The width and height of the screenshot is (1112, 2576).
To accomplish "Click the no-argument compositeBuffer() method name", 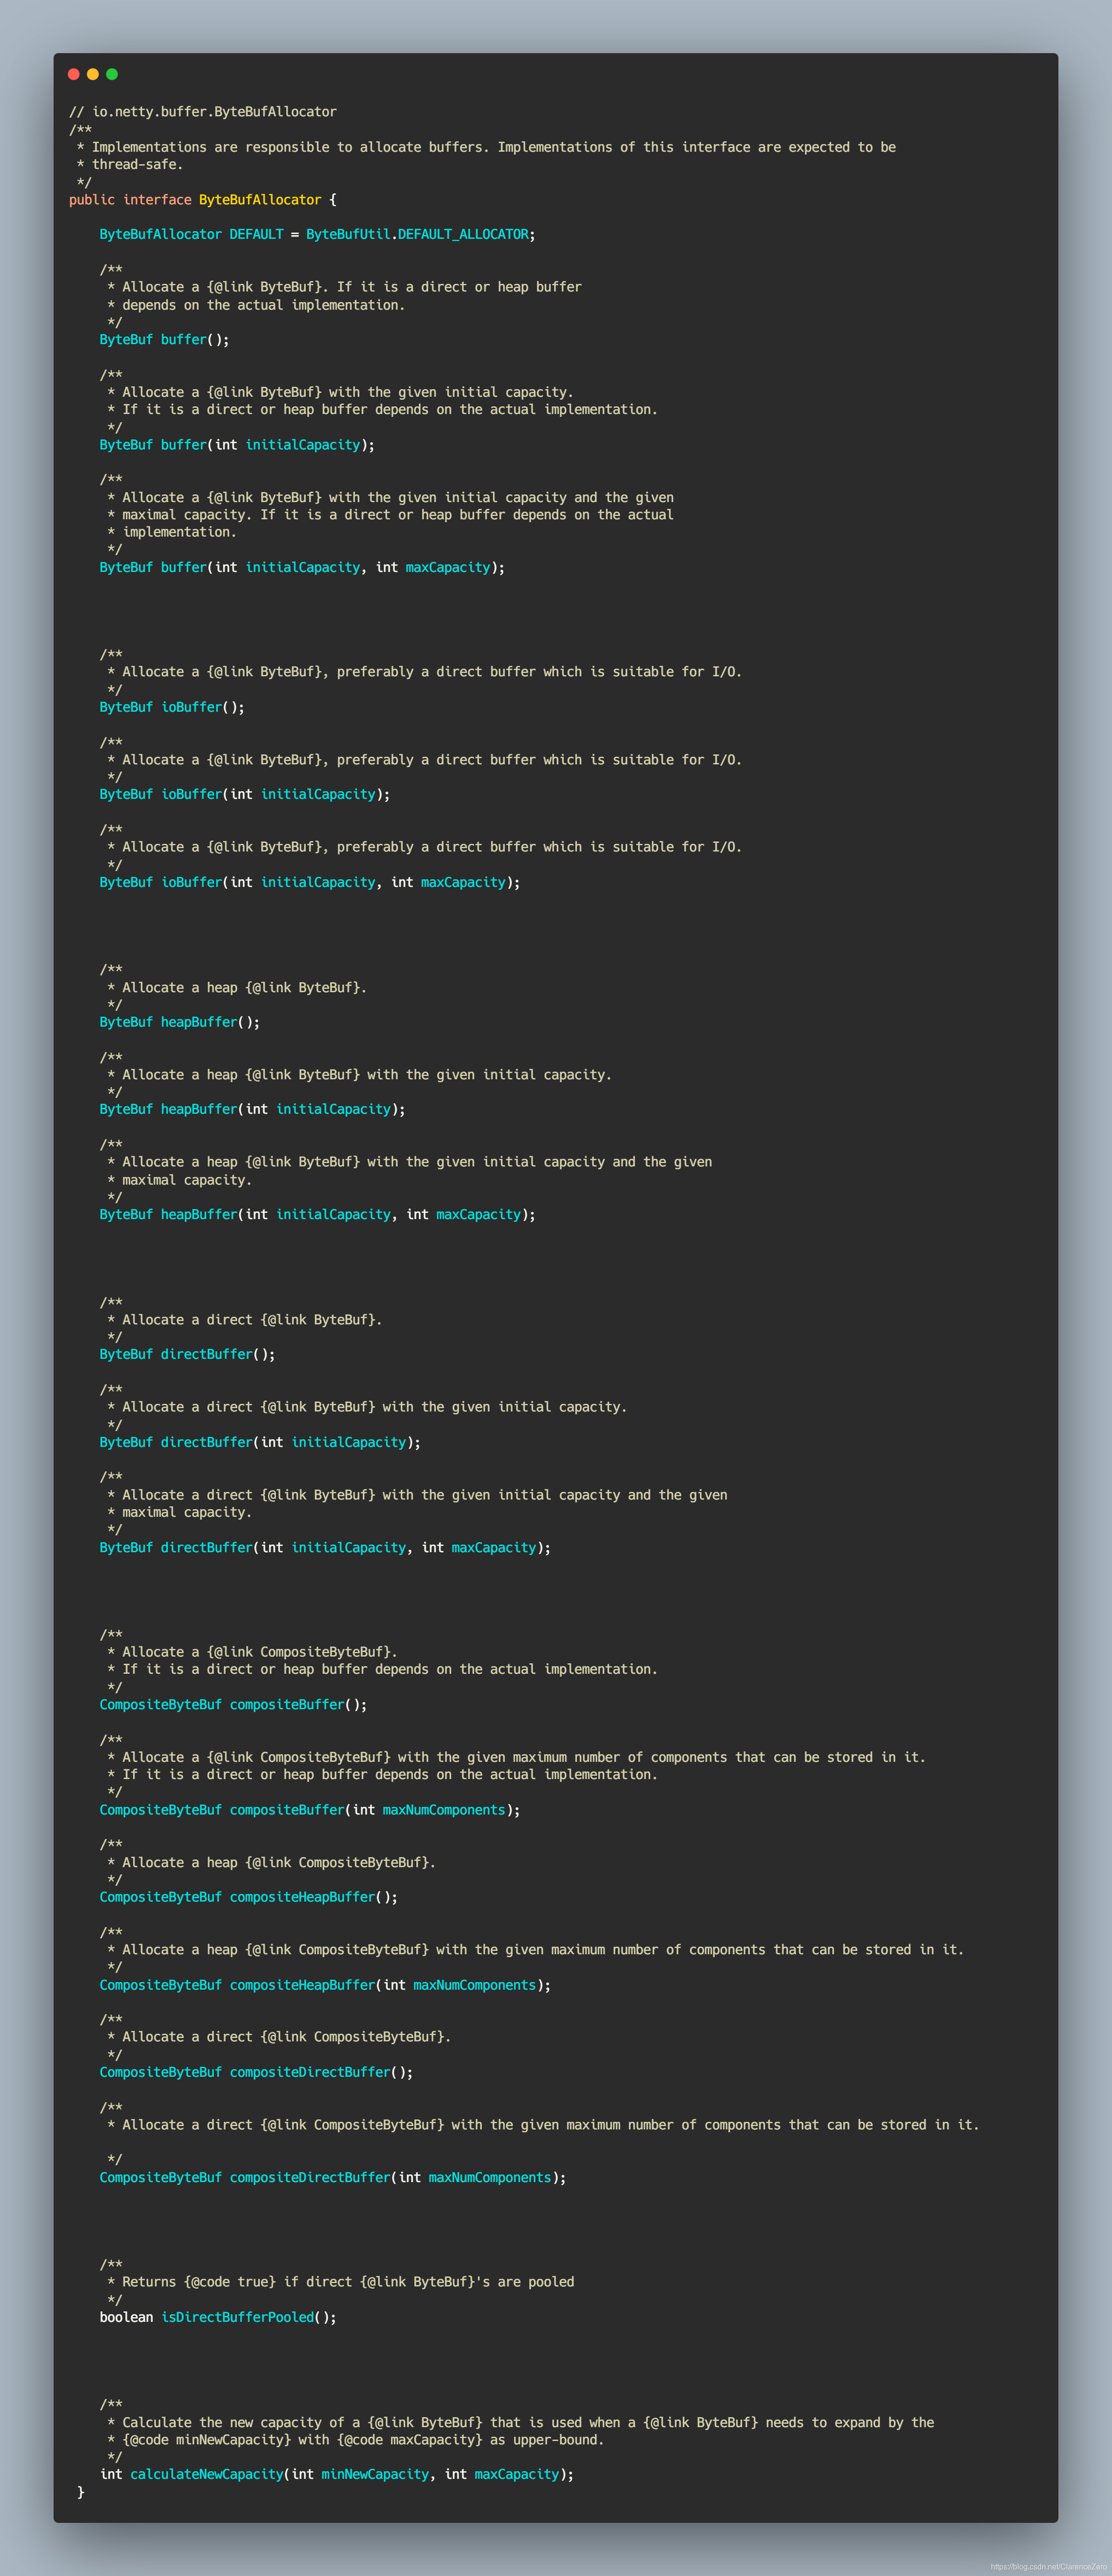I will (x=287, y=1704).
